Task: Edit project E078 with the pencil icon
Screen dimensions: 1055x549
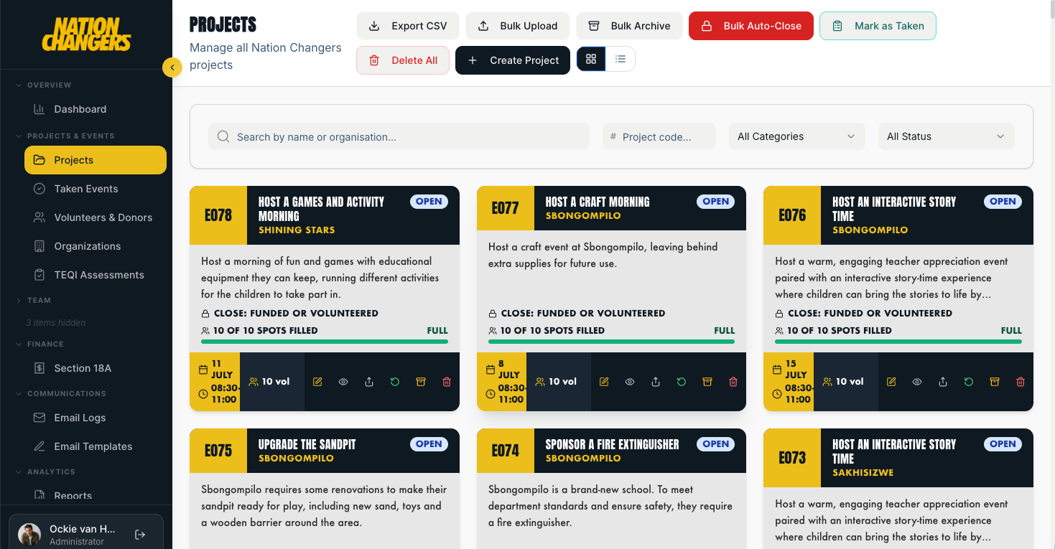Action: [317, 382]
